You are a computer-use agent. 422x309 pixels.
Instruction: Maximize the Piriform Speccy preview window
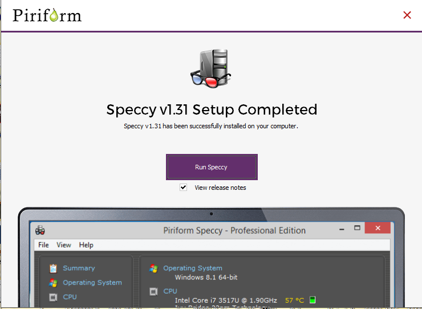click(357, 228)
